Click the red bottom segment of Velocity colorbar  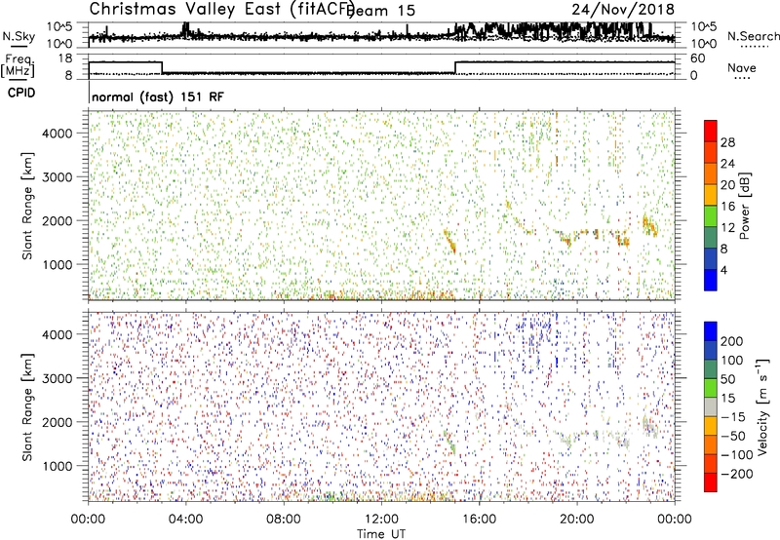(x=711, y=482)
